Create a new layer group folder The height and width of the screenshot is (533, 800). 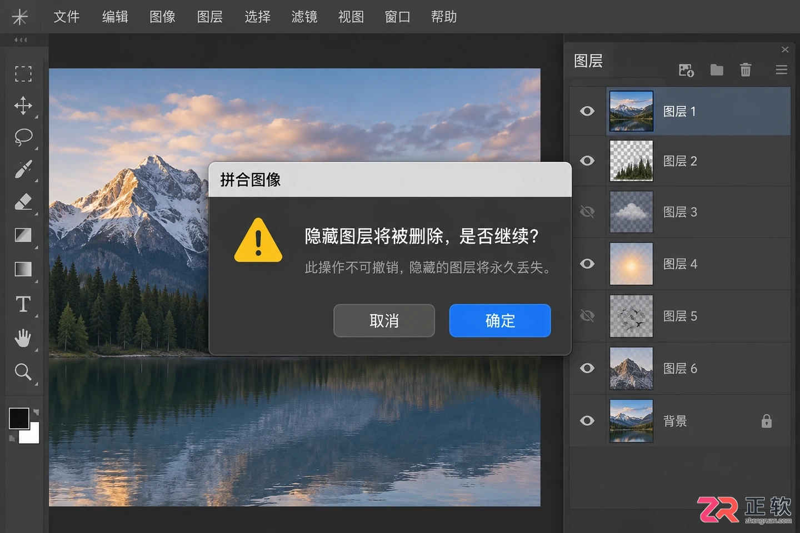coord(717,70)
